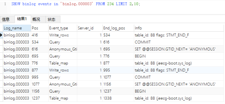Select End_log_pos cell 877
The height and width of the screenshot is (104, 225).
118,63
